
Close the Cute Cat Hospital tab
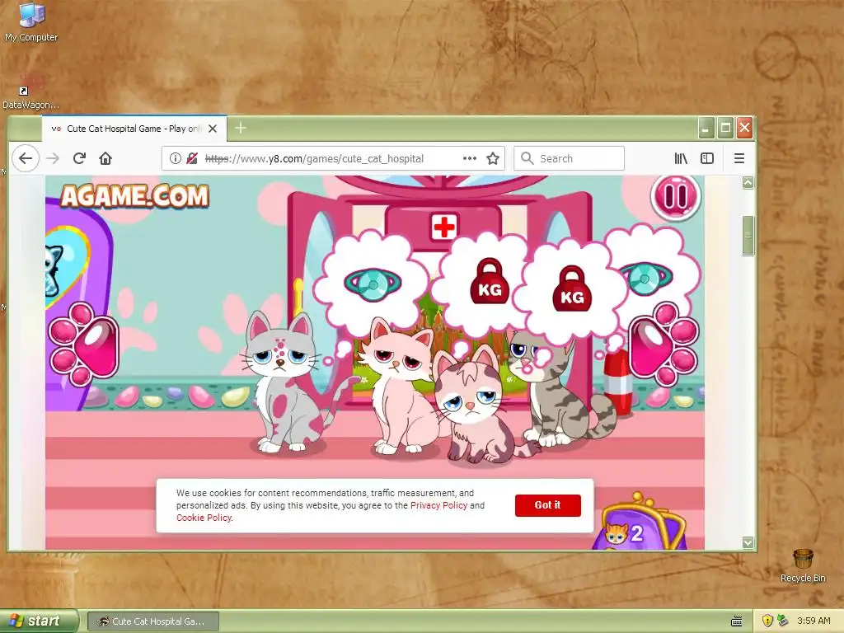pyautogui.click(x=213, y=129)
